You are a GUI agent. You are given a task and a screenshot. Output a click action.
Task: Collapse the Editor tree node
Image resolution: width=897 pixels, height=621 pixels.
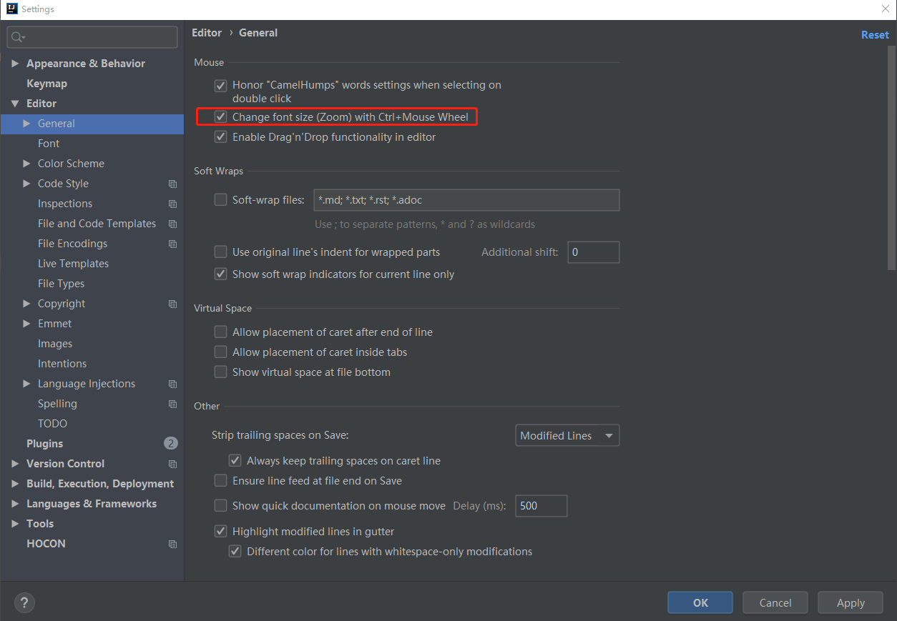pyautogui.click(x=15, y=104)
